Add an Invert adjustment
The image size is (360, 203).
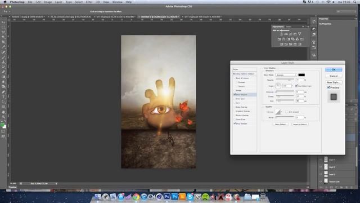click(281, 44)
